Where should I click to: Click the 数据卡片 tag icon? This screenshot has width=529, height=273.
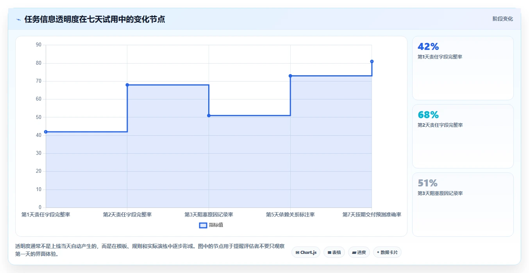[378, 252]
